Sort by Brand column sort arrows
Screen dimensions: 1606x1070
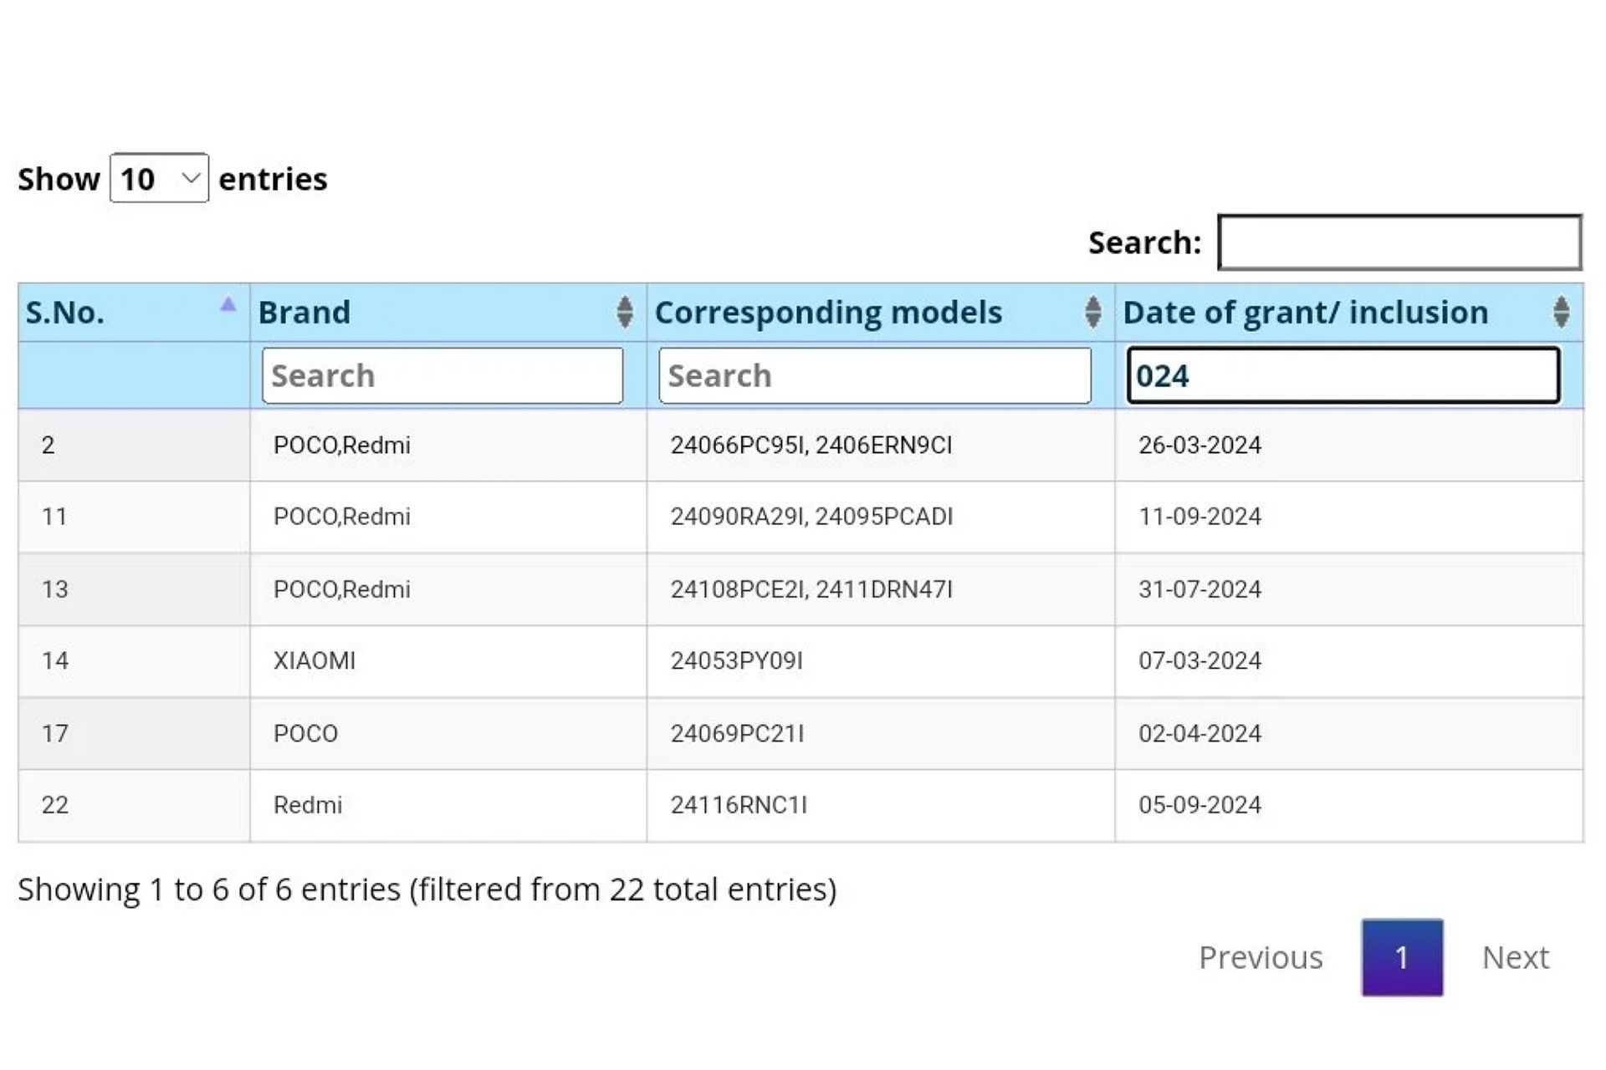tap(624, 312)
